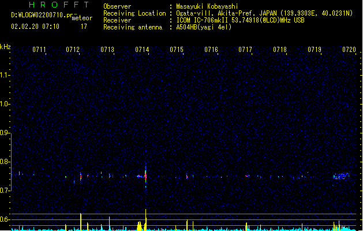
Task: Click the 0714 time marker
Action: (142, 49)
